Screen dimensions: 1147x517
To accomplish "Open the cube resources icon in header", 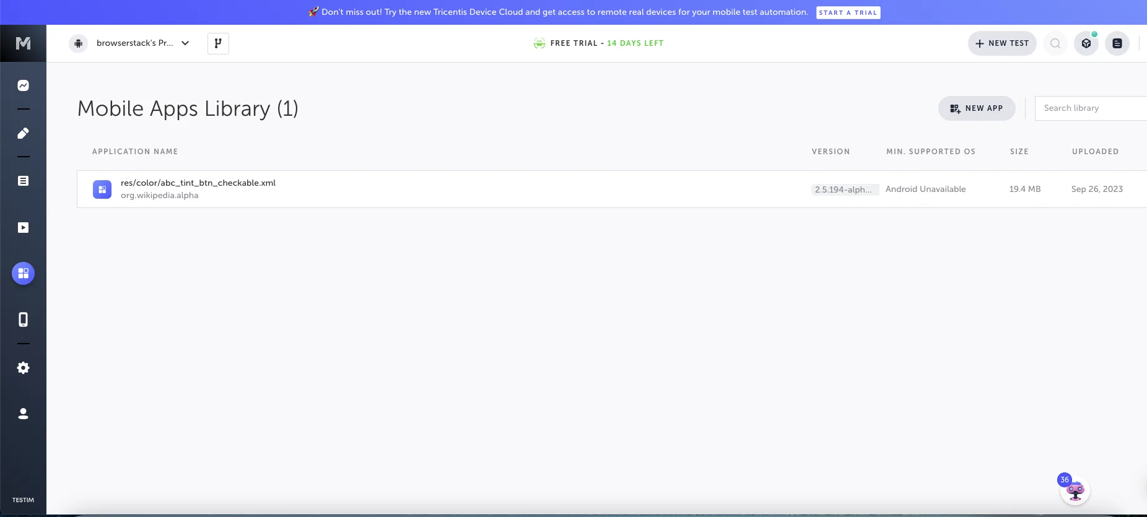I will coord(1086,43).
